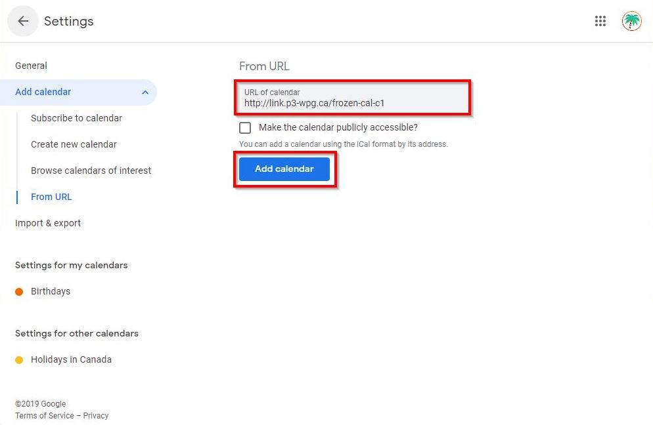Click the URL of calendar input field
The width and height of the screenshot is (653, 425).
pos(352,98)
